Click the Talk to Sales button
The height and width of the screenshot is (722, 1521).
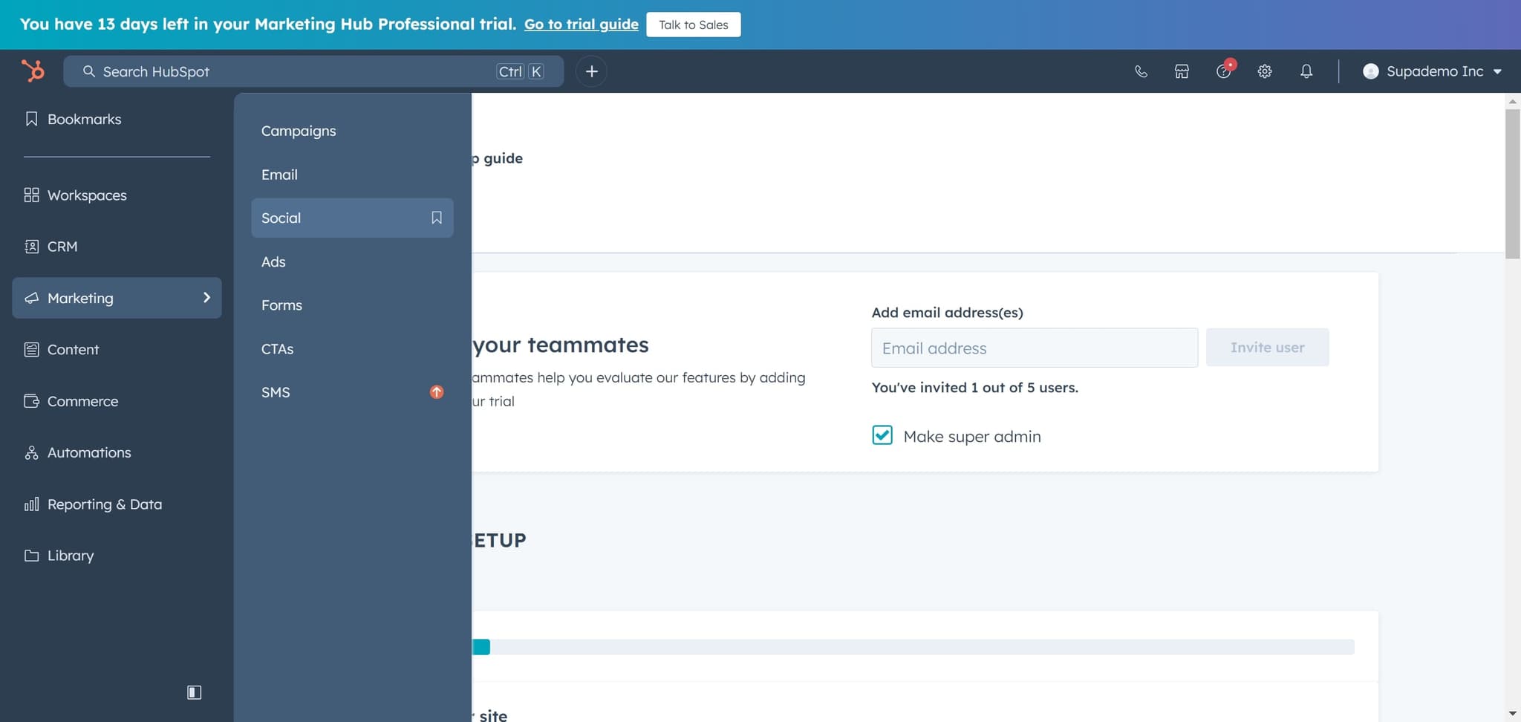pos(693,24)
